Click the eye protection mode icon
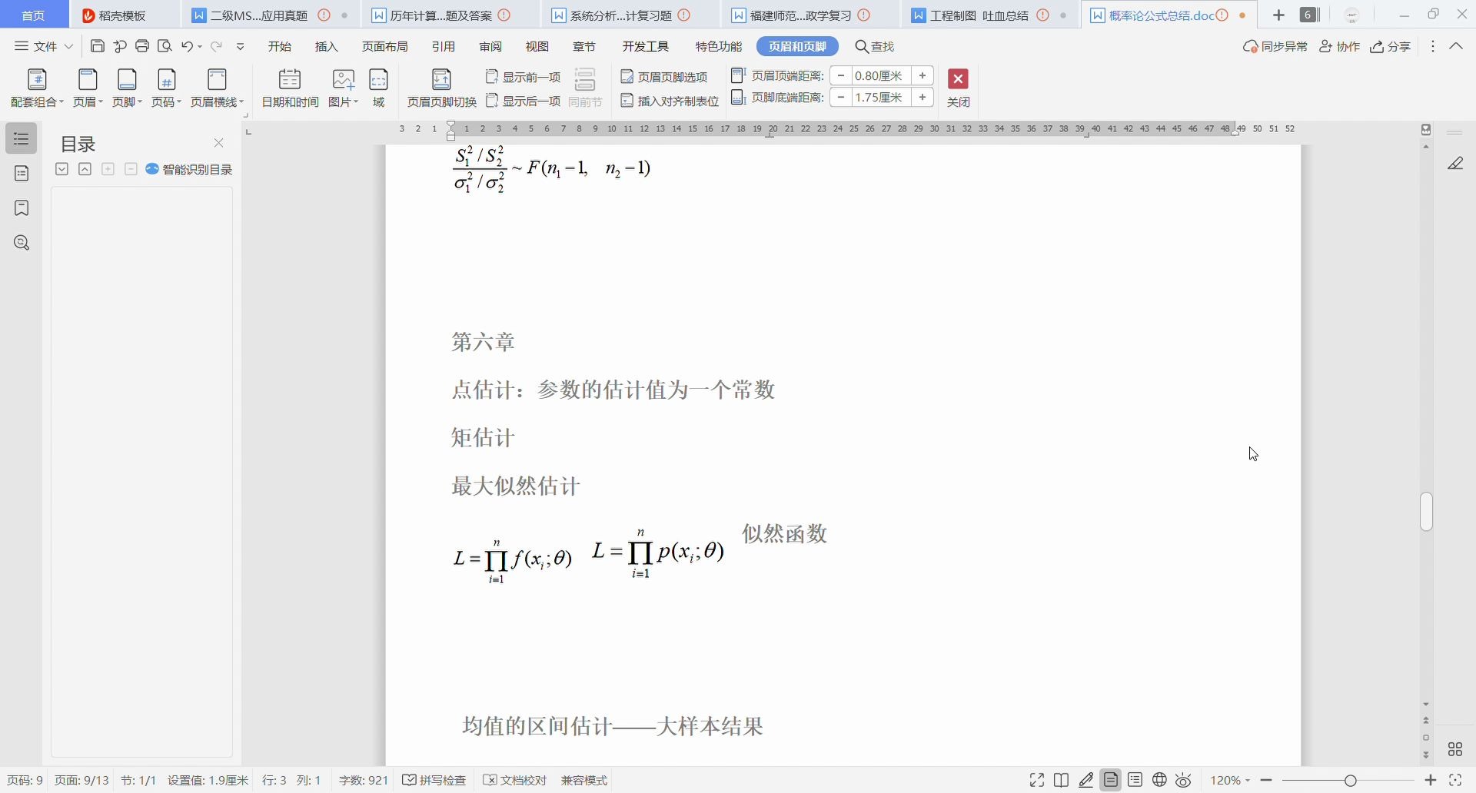Image resolution: width=1476 pixels, height=793 pixels. point(1184,781)
